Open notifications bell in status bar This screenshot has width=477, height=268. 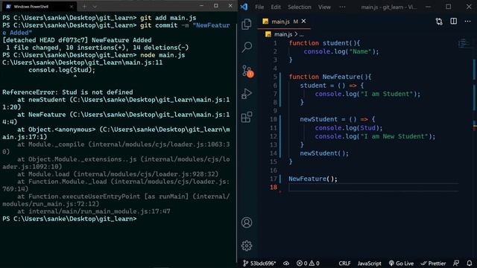point(469,263)
